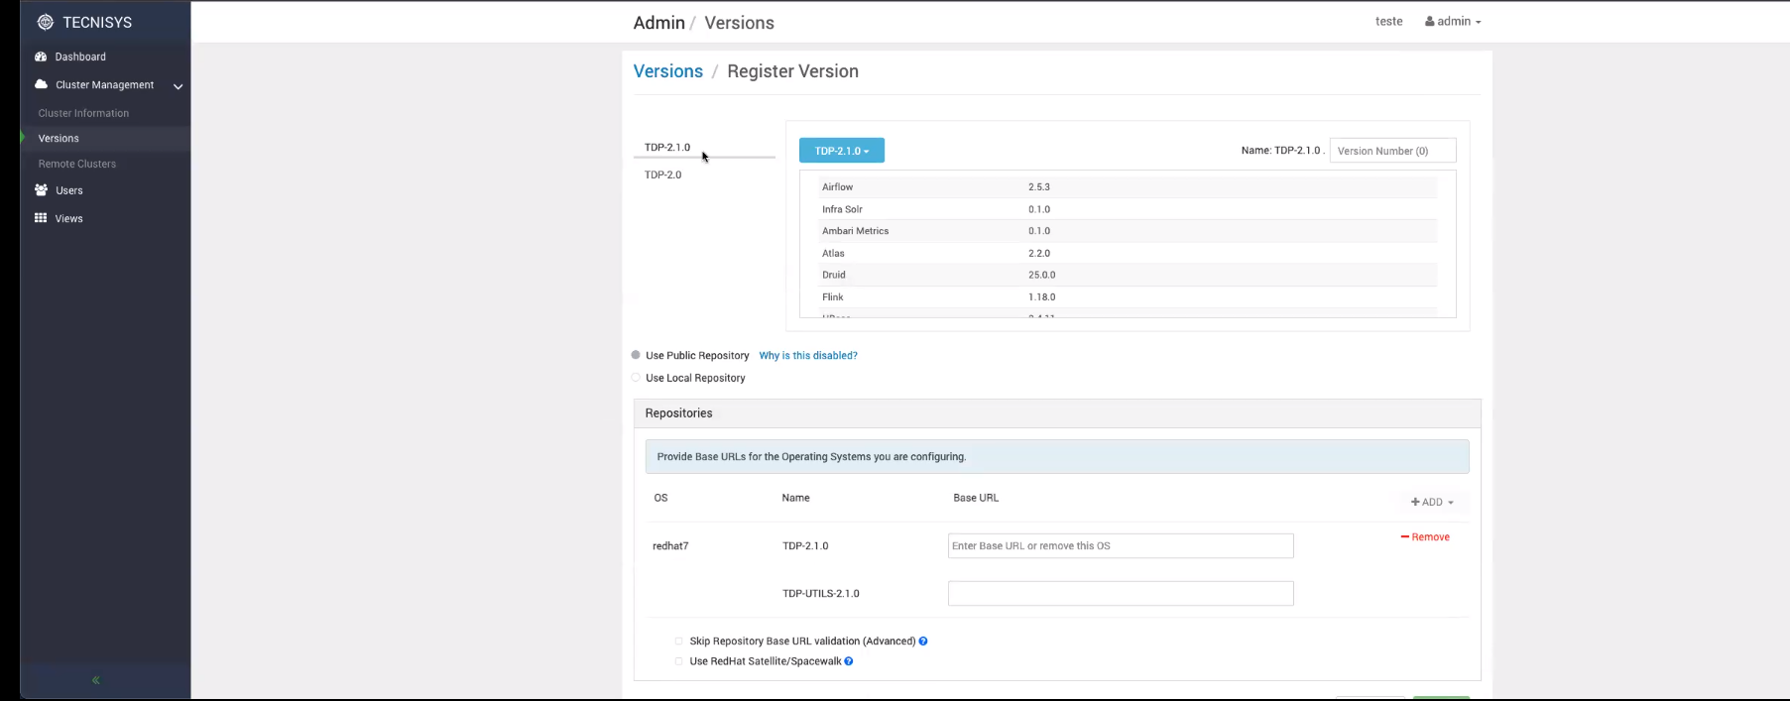Click the Views grid icon
Screen dimensions: 1790x701
(41, 218)
